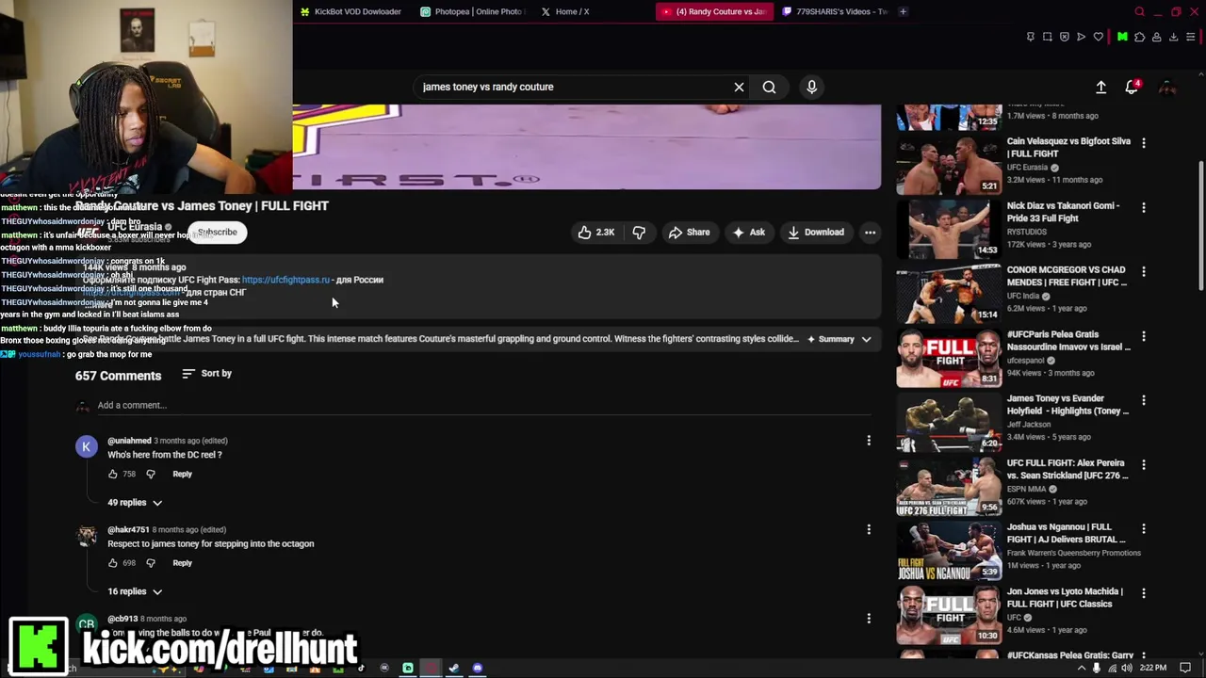The height and width of the screenshot is (678, 1206).
Task: Show hidden system tray icons chevron
Action: click(x=1082, y=668)
